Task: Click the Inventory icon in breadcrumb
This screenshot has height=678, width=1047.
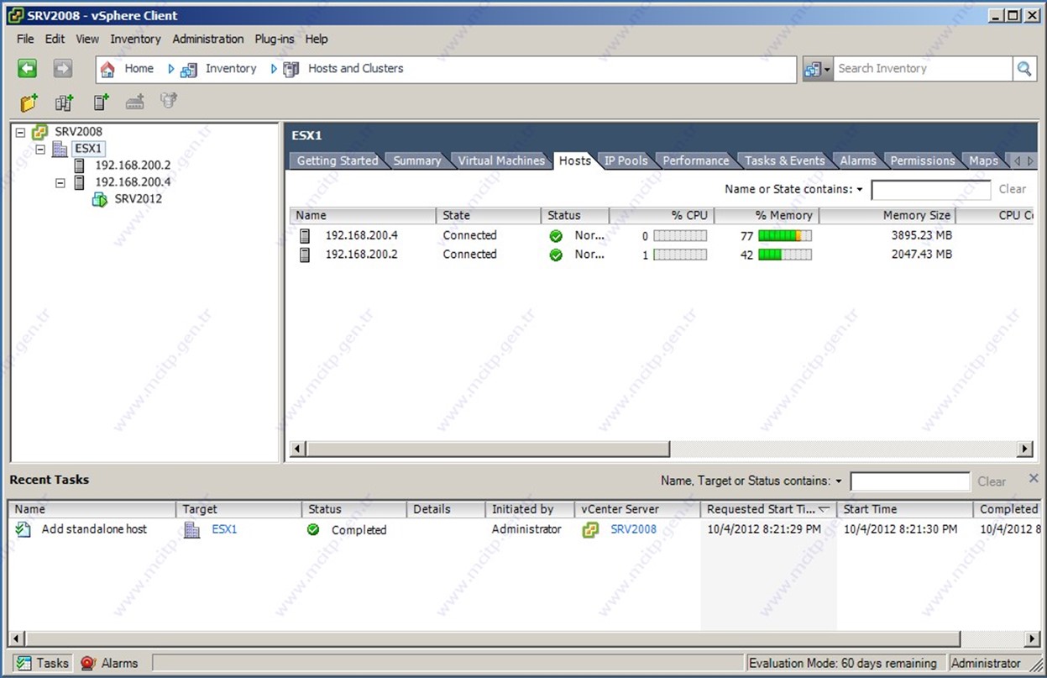Action: 189,70
